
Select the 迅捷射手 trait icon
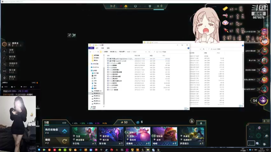pyautogui.click(x=4, y=64)
